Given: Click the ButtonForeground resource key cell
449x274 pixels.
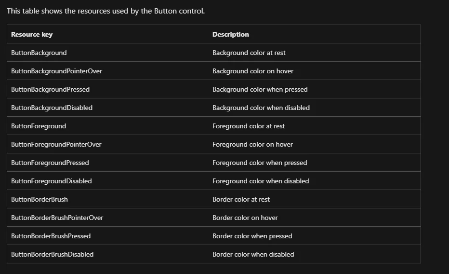Looking at the screenshot, I should [x=39, y=126].
